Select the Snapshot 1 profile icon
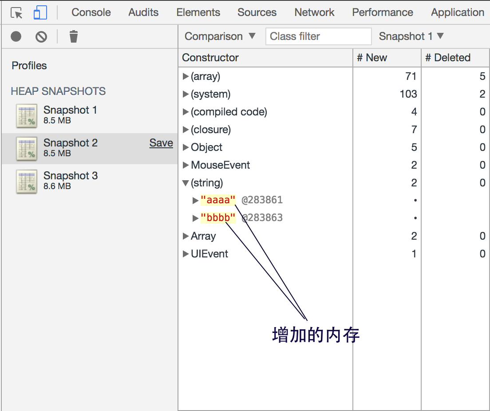Image resolution: width=490 pixels, height=411 pixels. pyautogui.click(x=27, y=116)
